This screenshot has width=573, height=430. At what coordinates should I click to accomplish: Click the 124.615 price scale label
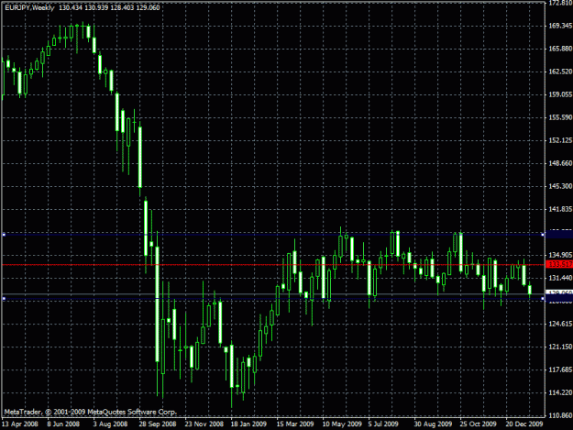(x=560, y=324)
